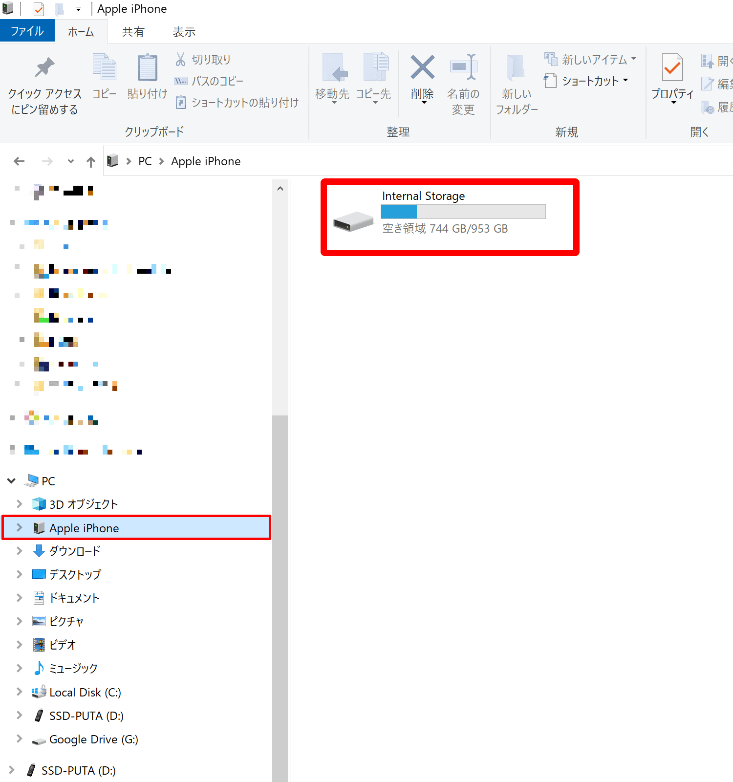Select the 3D オブジェクト folder in tree

tap(84, 504)
